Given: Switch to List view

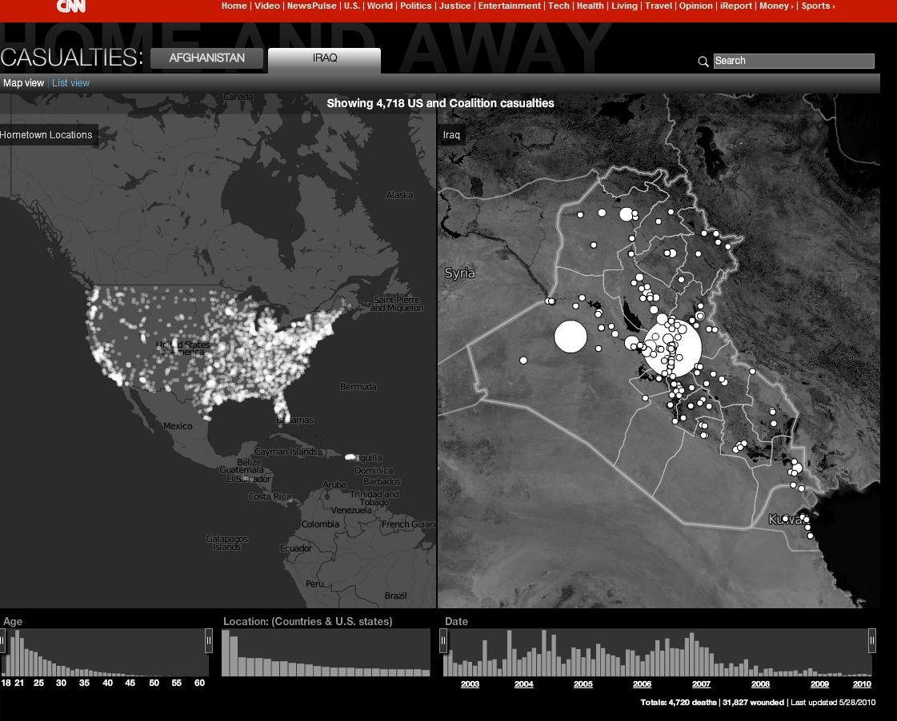Looking at the screenshot, I should pyautogui.click(x=70, y=82).
